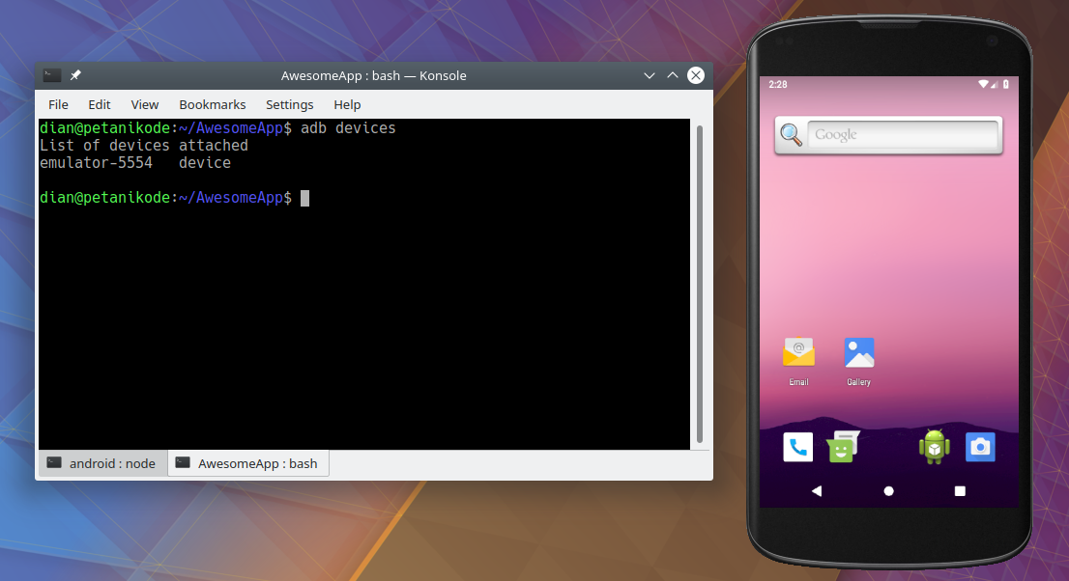Open the Messaging app on emulator dock
The image size is (1069, 581).
(x=843, y=448)
